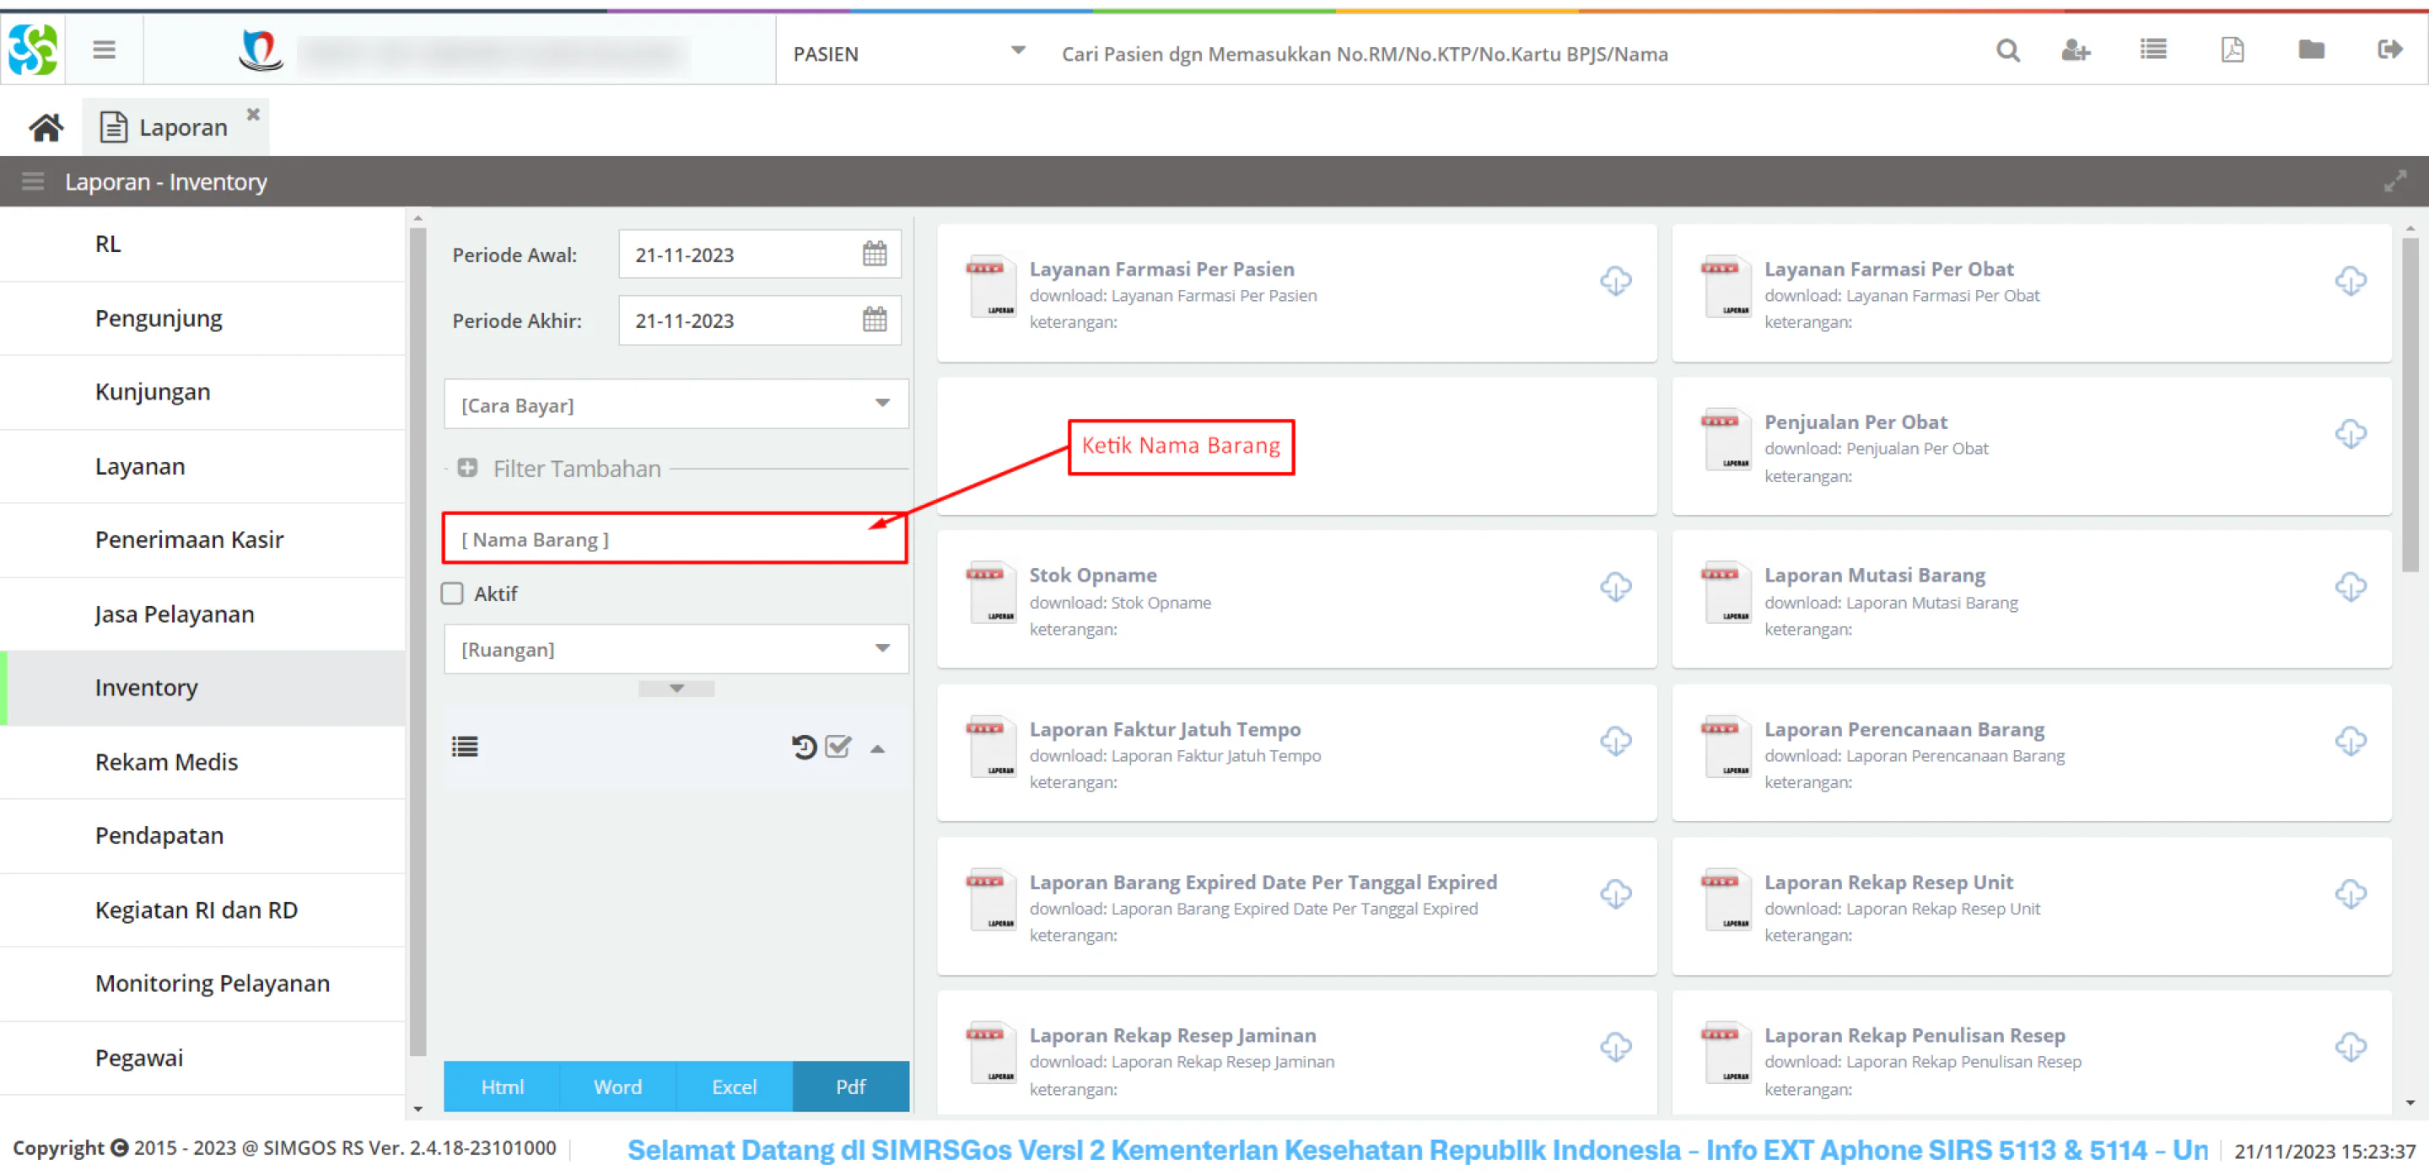The width and height of the screenshot is (2429, 1175).
Task: Click the Periode Akhir date field
Action: pos(759,320)
